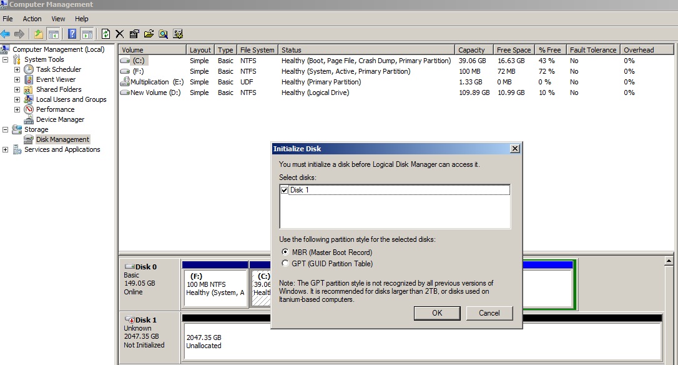Toggle the Show/Hide Console Tree icon

[x=54, y=34]
